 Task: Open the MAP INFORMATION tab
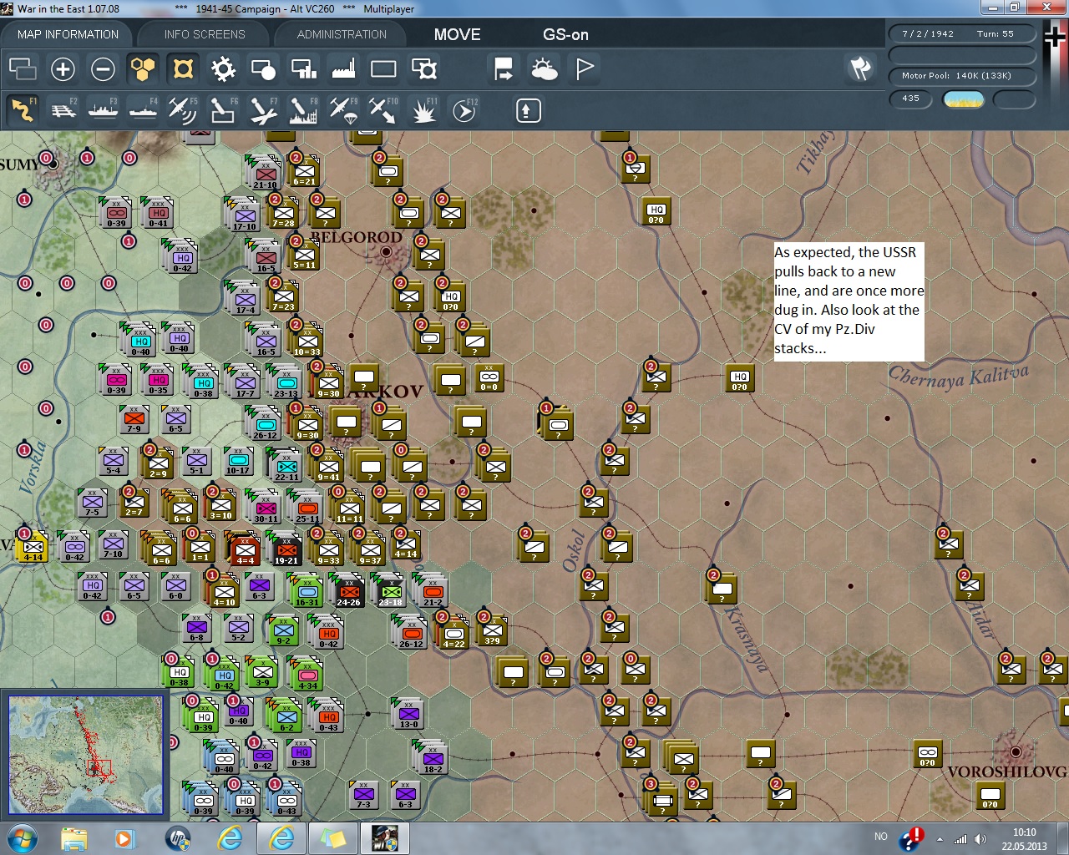pyautogui.click(x=68, y=34)
